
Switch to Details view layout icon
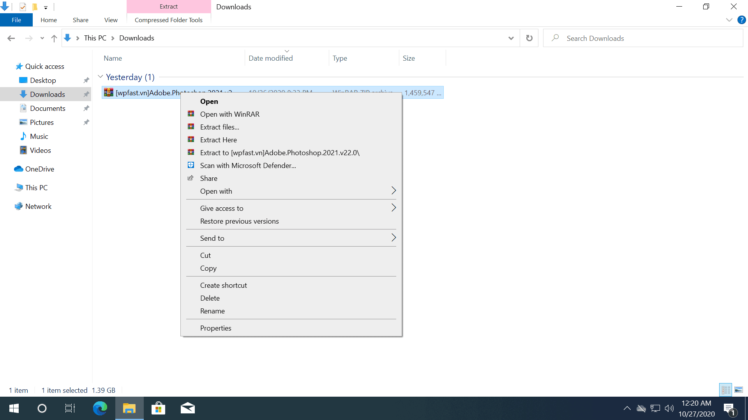[726, 390]
